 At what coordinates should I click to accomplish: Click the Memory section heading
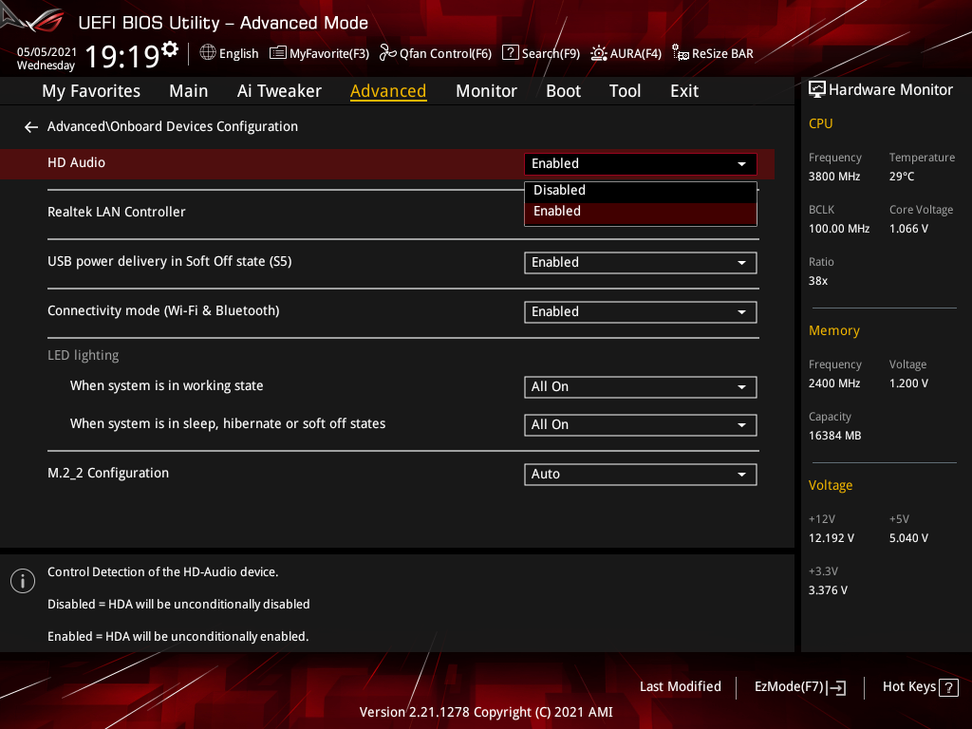833,331
